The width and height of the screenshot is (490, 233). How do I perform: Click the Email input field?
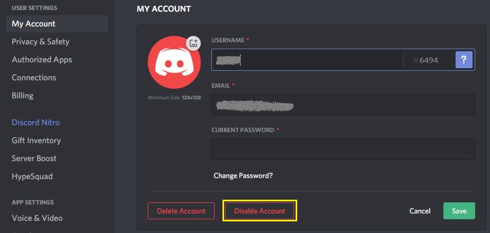[343, 105]
